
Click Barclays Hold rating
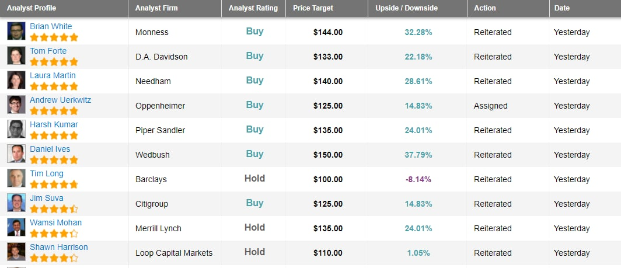[254, 179]
